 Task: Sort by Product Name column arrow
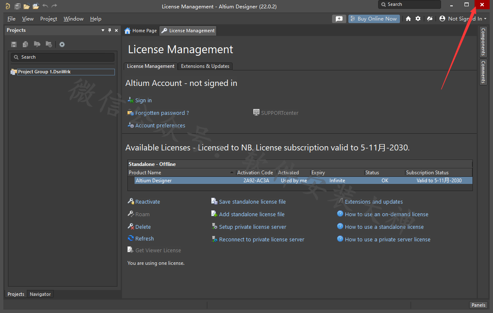click(x=232, y=173)
